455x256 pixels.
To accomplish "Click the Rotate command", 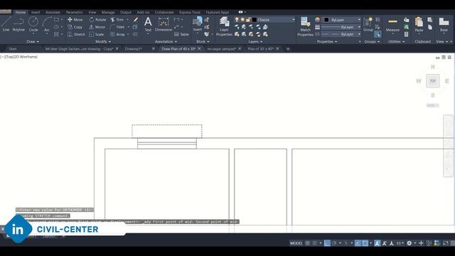I will pyautogui.click(x=98, y=20).
